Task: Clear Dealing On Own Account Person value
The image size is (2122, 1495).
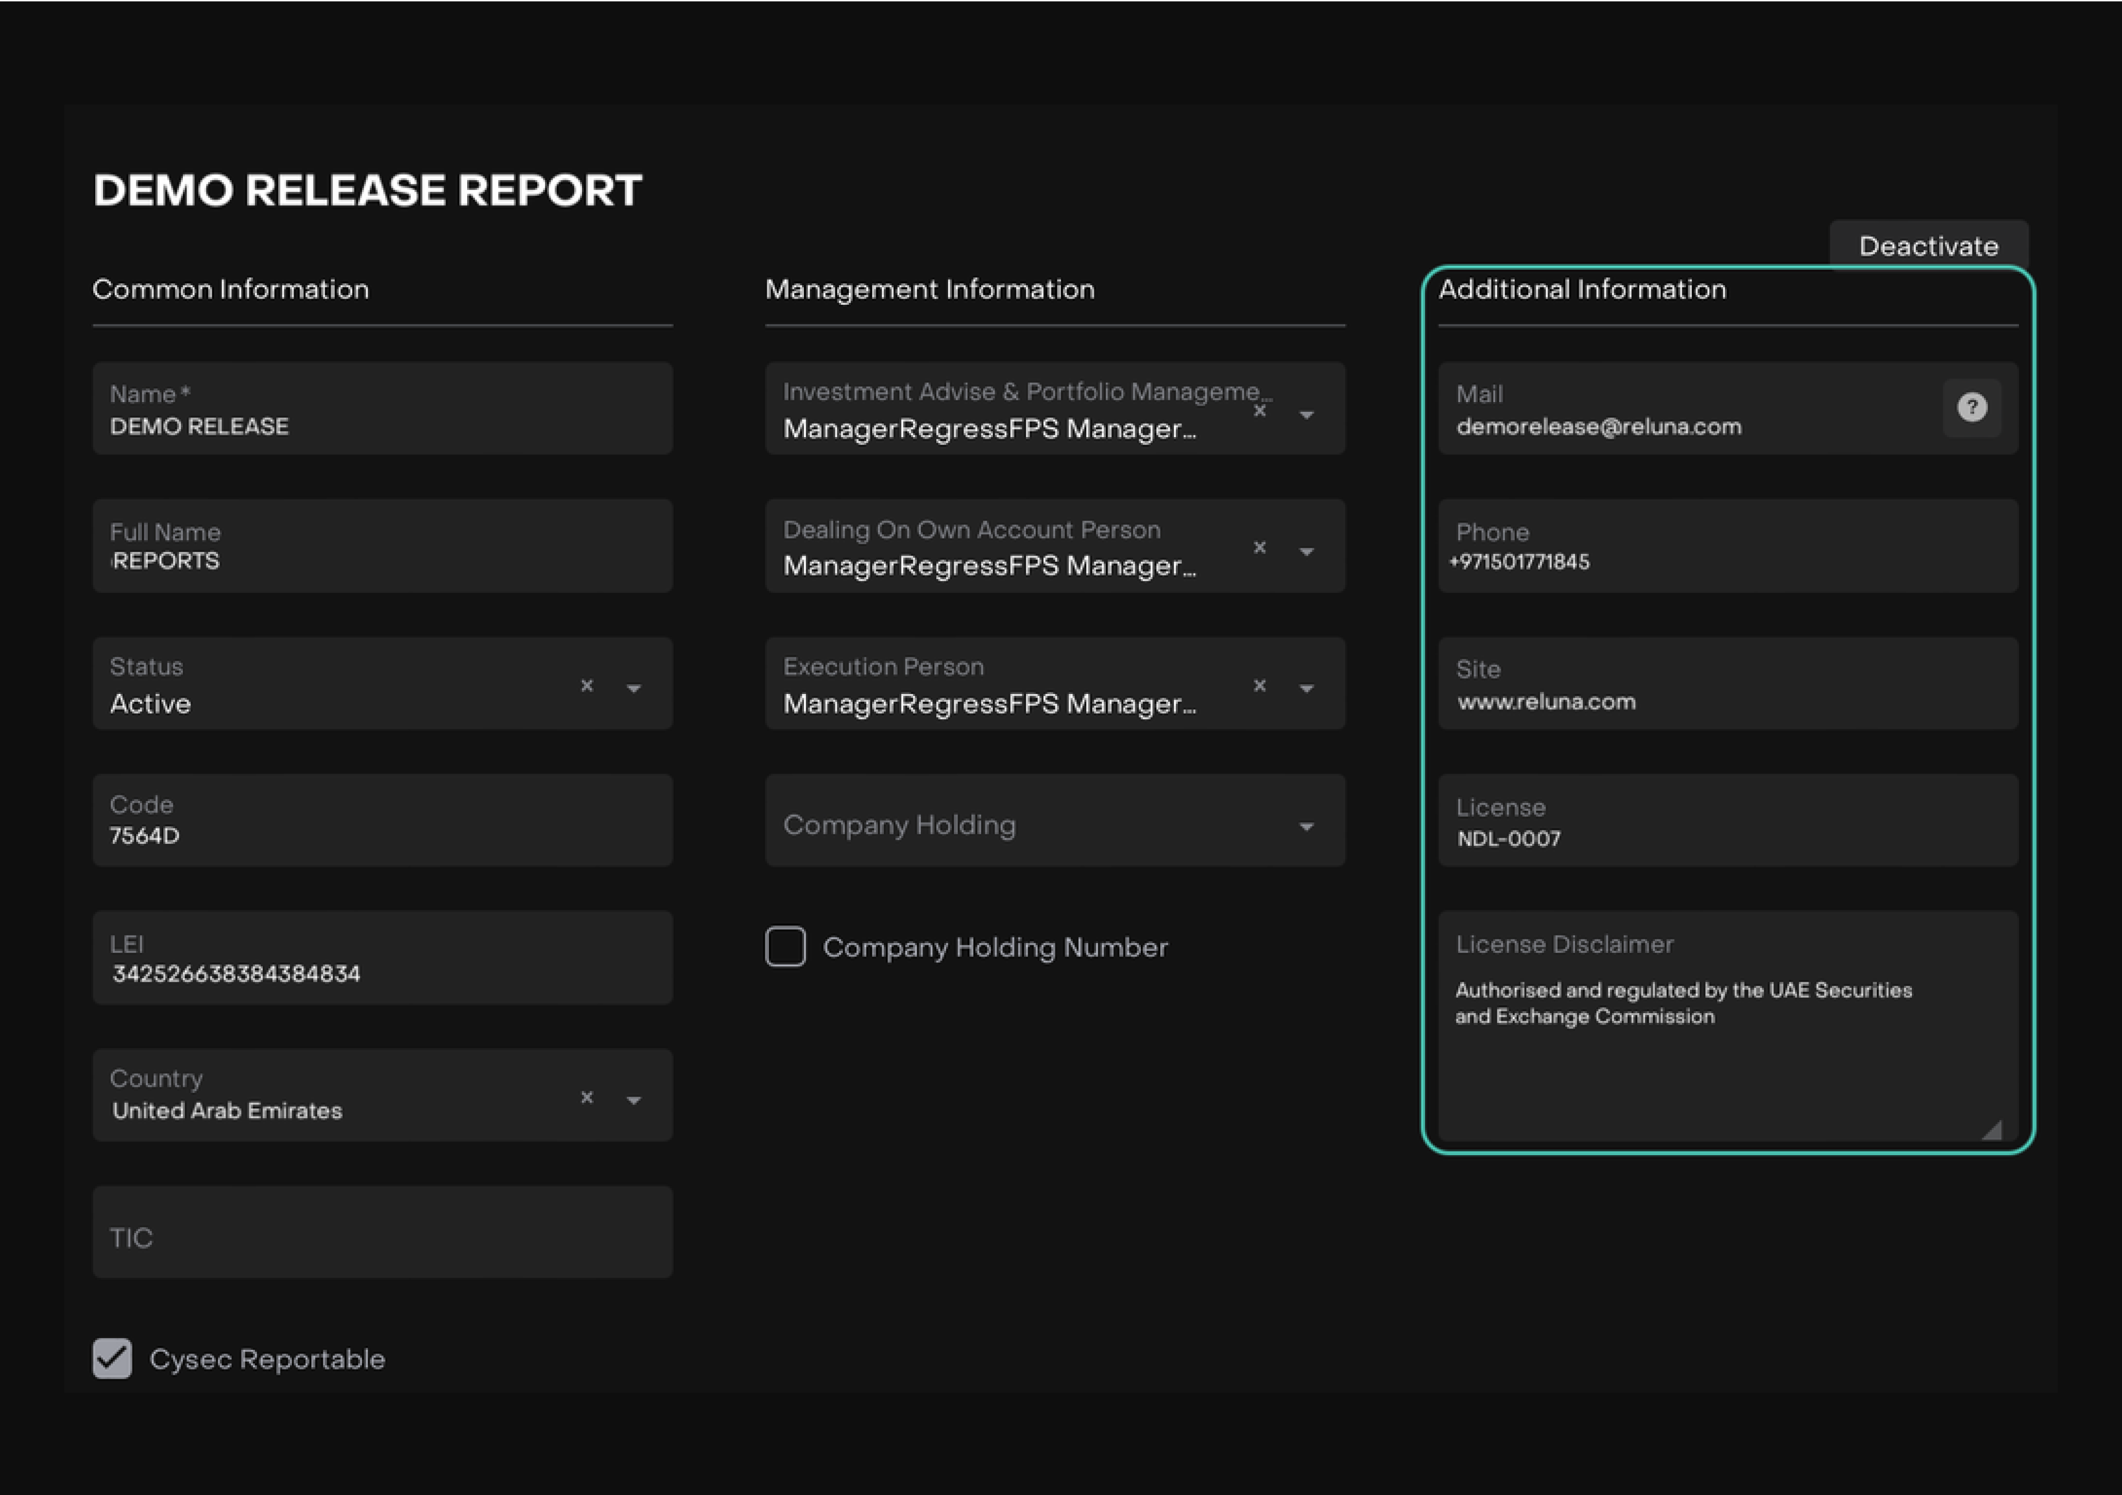Action: (x=1260, y=548)
